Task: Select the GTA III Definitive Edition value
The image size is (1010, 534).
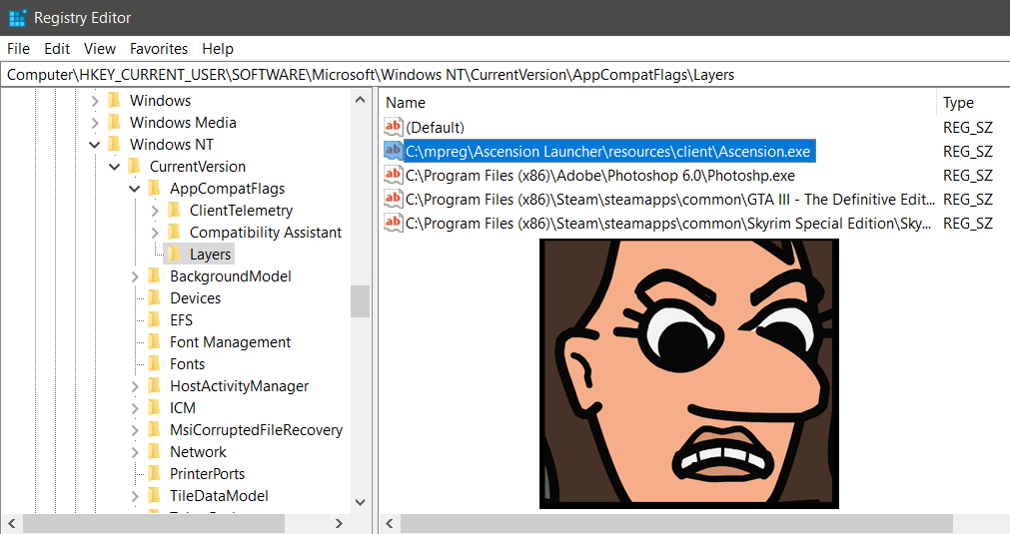Action: 670,200
